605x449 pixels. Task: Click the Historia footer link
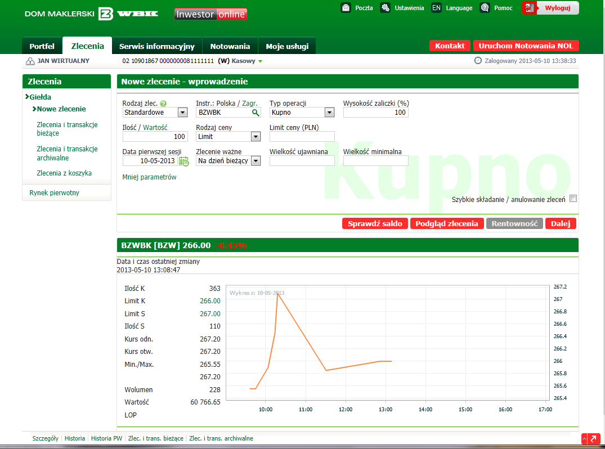[75, 438]
